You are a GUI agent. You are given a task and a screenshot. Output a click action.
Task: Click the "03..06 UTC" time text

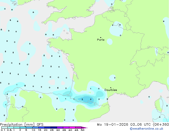click(140, 125)
